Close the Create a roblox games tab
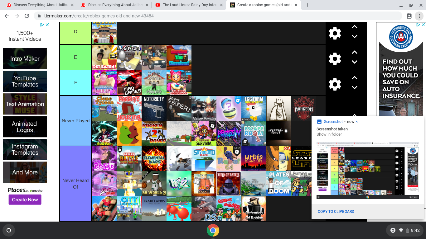Image resolution: width=426 pixels, height=239 pixels. click(x=296, y=5)
